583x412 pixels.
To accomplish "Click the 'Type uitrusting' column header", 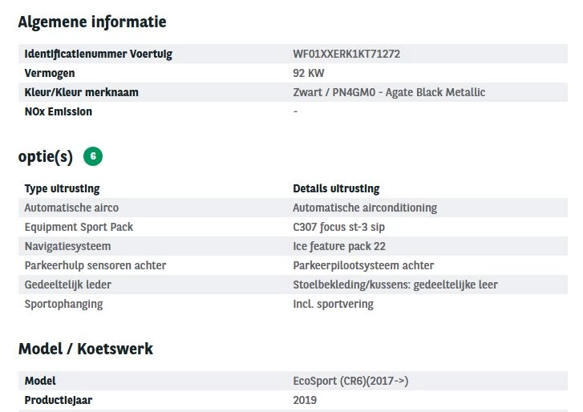I will coord(63,189).
